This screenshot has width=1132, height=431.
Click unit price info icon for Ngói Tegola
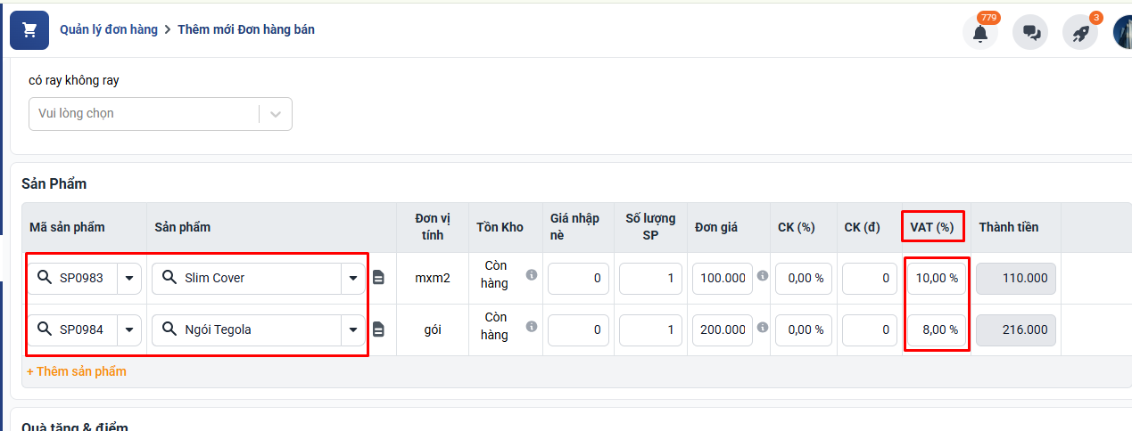point(763,327)
